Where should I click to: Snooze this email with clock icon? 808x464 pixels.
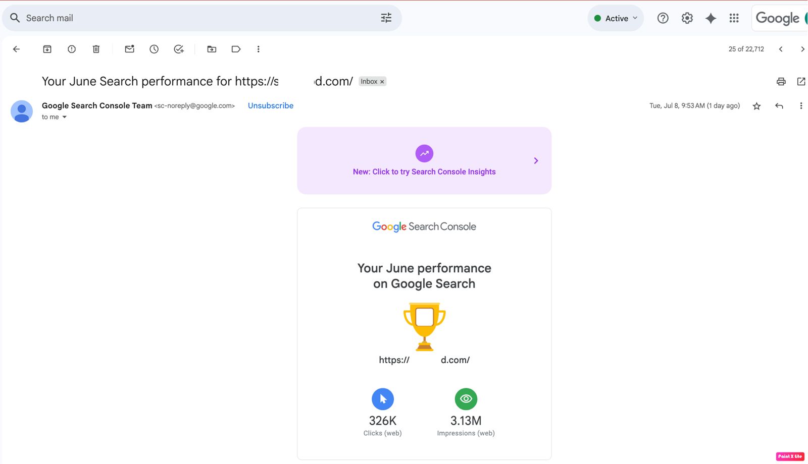(x=154, y=49)
